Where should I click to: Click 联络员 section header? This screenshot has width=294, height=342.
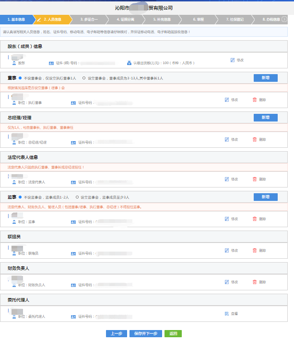click(144, 237)
